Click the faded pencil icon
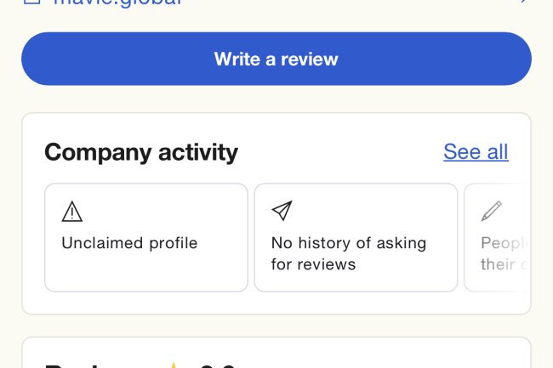Image resolution: width=553 pixels, height=368 pixels. tap(491, 211)
